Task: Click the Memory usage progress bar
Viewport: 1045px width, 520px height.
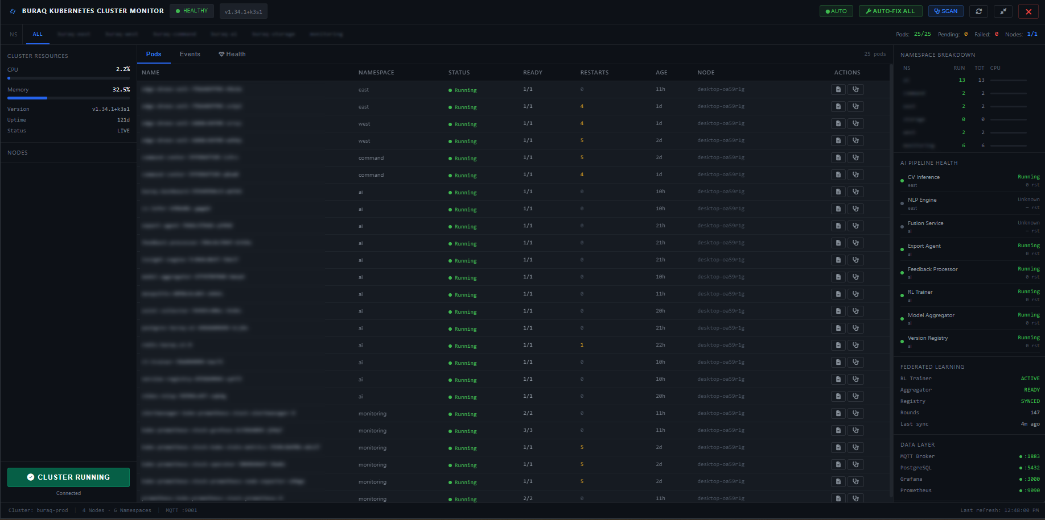Action: click(68, 98)
